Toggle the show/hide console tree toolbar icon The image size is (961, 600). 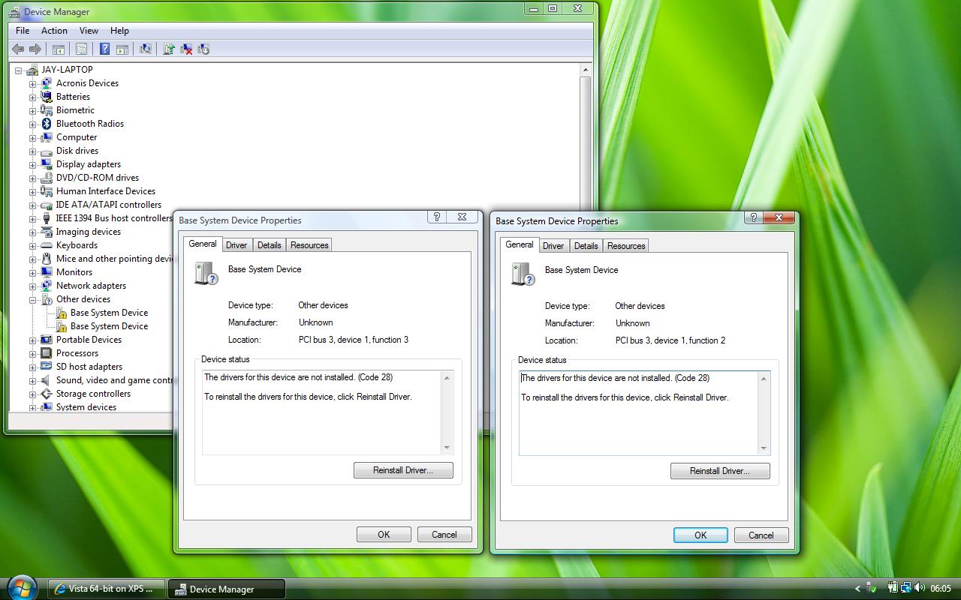[59, 49]
